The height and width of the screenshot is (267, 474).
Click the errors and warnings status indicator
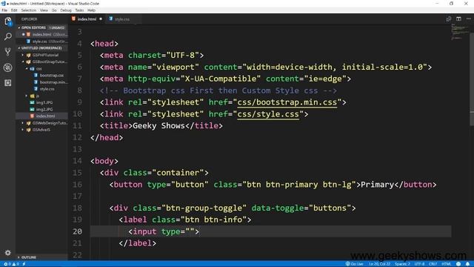tap(11, 264)
